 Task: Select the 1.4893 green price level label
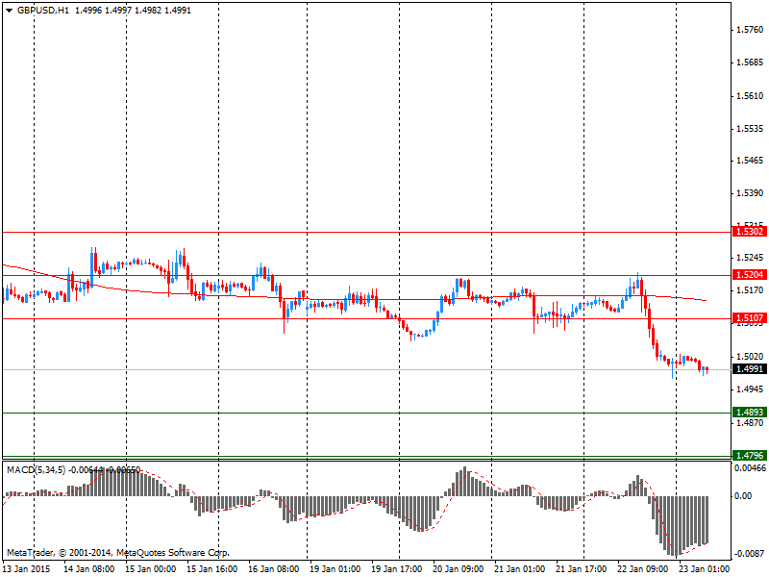click(x=750, y=413)
